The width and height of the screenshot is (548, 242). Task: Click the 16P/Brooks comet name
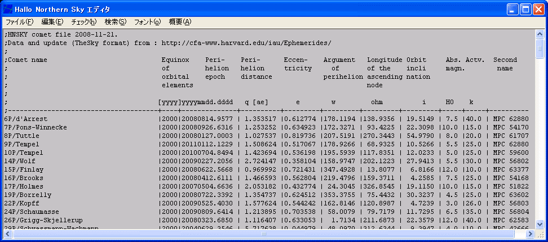point(24,178)
